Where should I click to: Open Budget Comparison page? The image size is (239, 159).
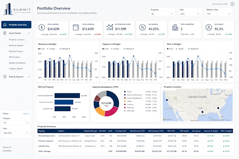point(17,63)
